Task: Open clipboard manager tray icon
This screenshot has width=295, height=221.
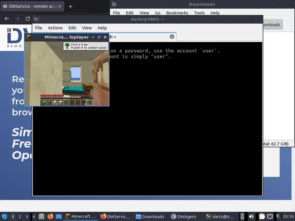Action: [262, 216]
